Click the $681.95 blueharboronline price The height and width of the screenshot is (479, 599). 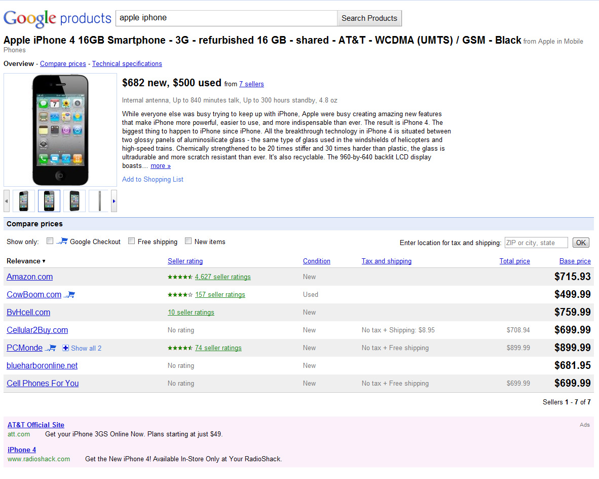572,366
